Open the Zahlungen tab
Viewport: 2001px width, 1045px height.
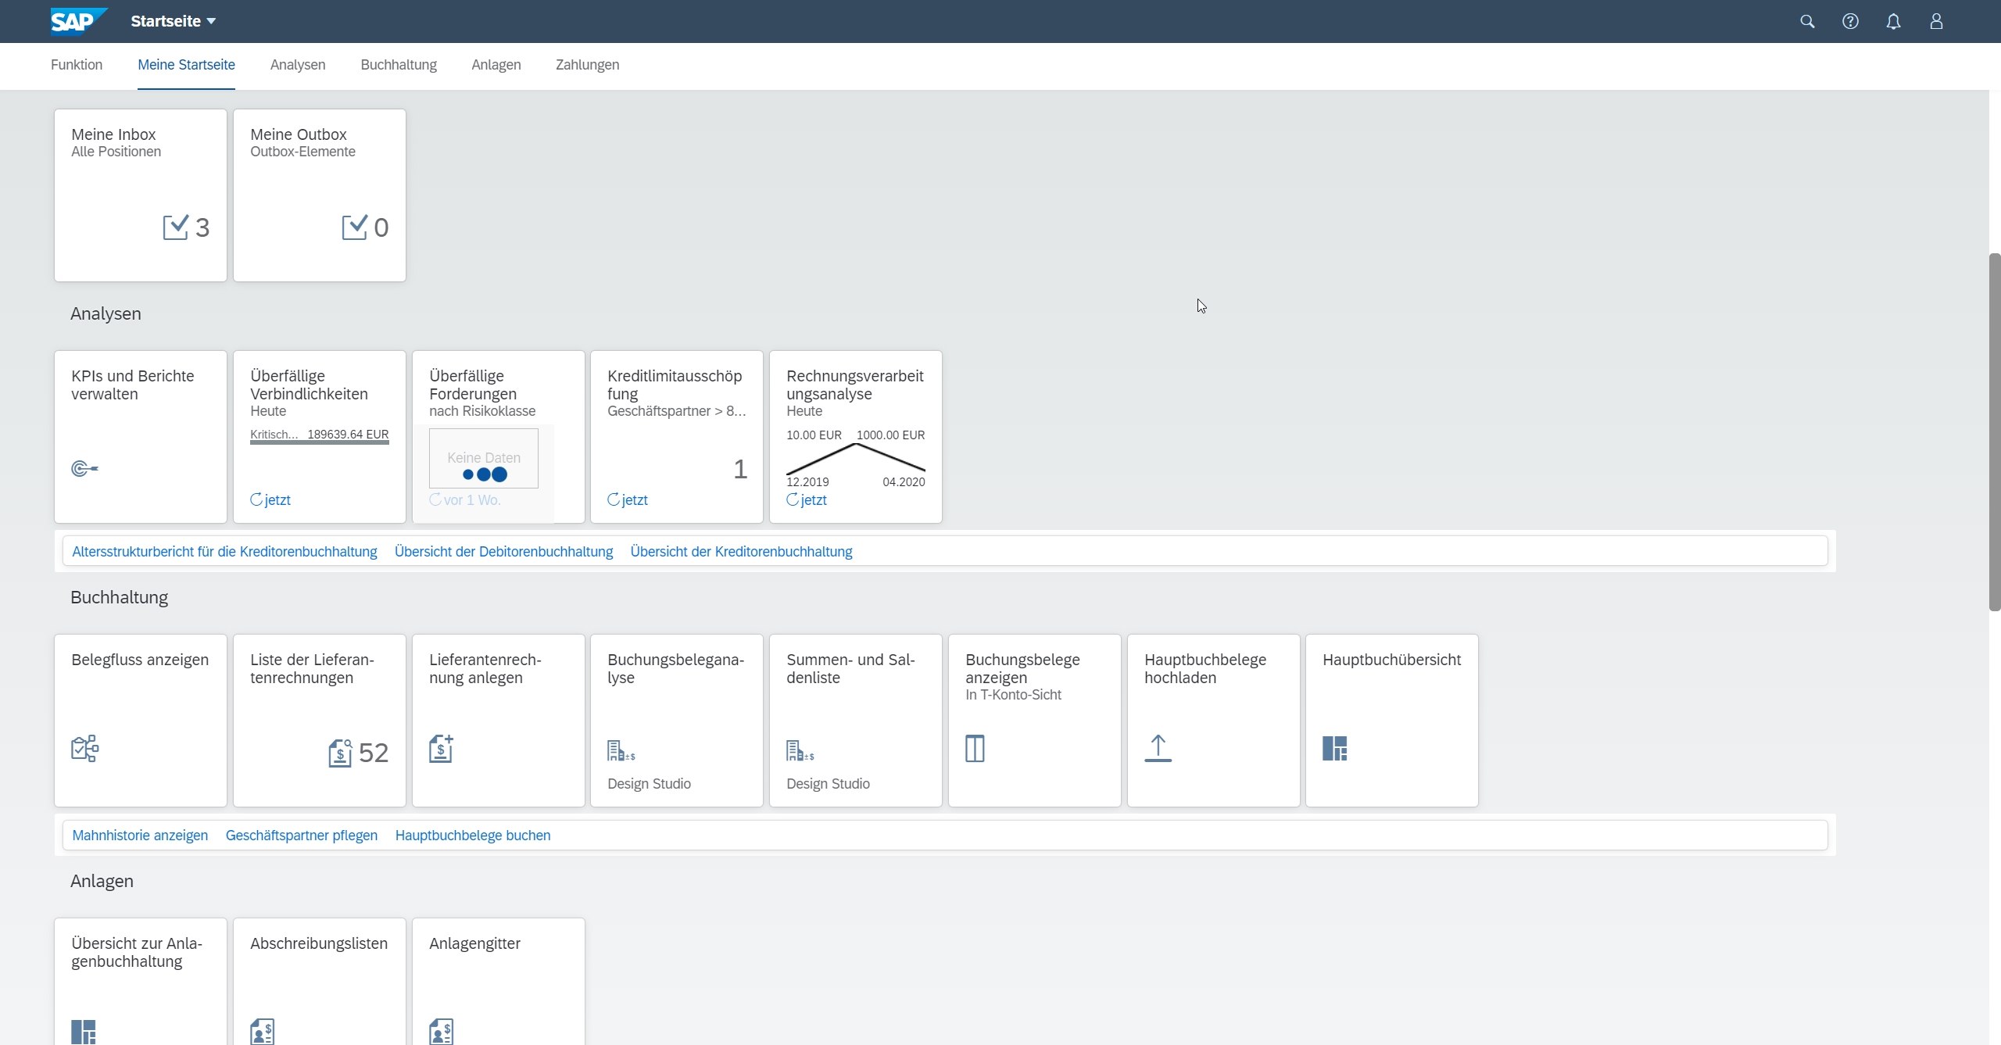coord(587,65)
